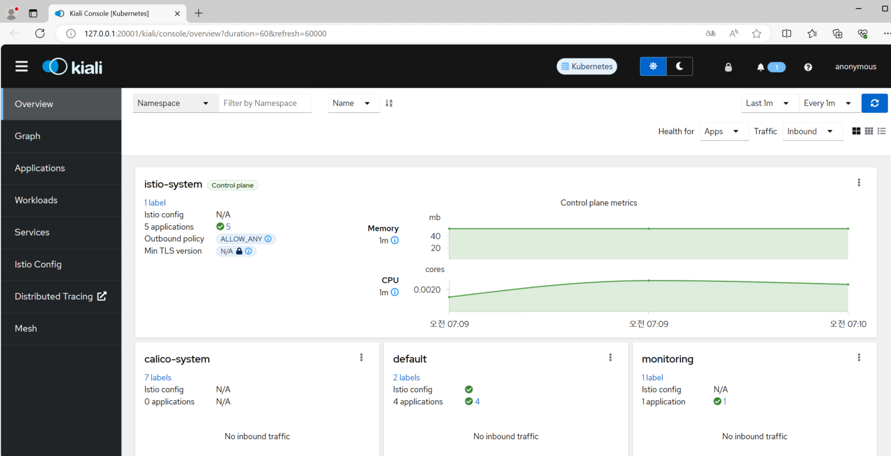Click monitoring 1 application count link
The image size is (891, 456).
pos(725,402)
